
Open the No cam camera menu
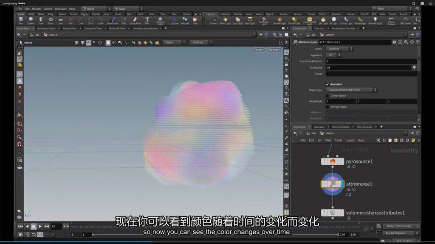point(274,50)
